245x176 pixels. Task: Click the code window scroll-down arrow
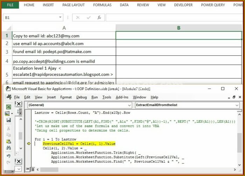(239, 165)
